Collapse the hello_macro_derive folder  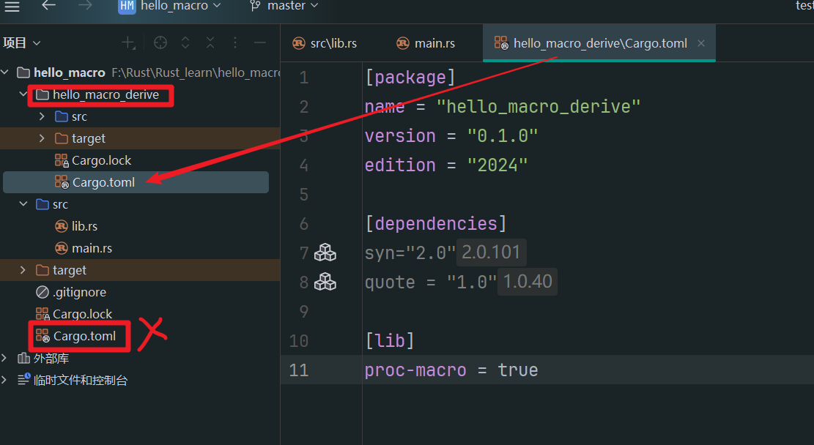coord(23,94)
